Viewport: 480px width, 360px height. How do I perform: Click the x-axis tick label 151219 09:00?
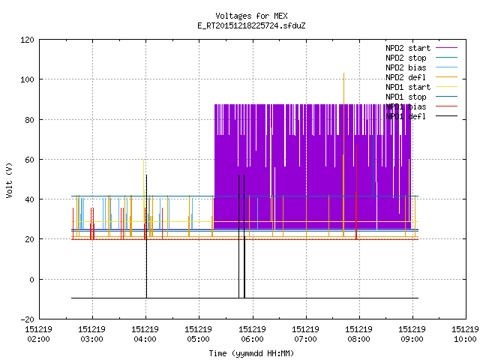[x=412, y=334]
